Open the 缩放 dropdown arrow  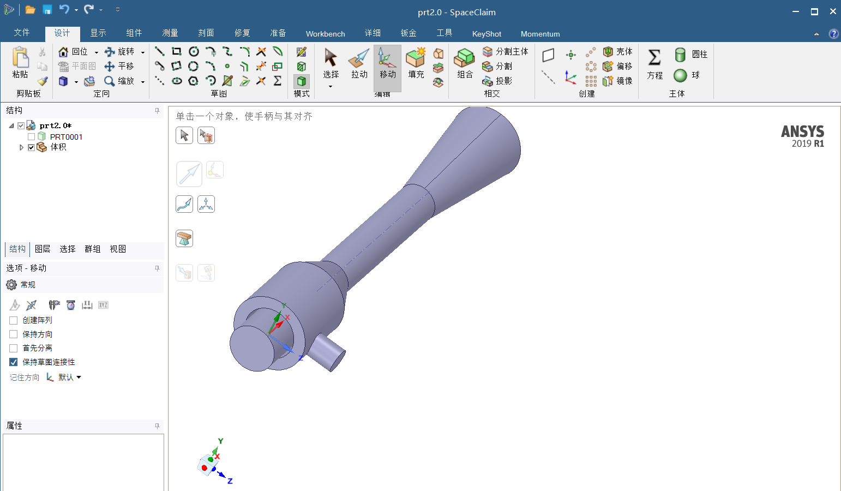click(x=143, y=82)
